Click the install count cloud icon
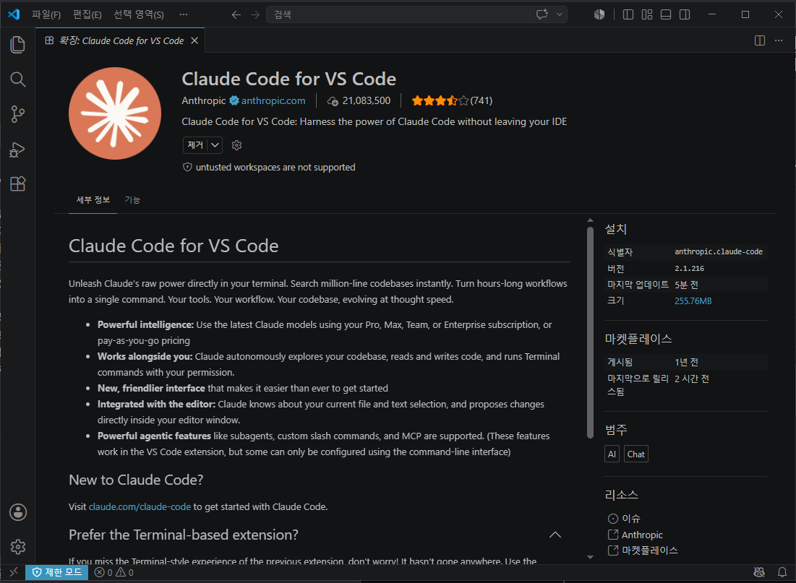The image size is (796, 583). (x=333, y=101)
